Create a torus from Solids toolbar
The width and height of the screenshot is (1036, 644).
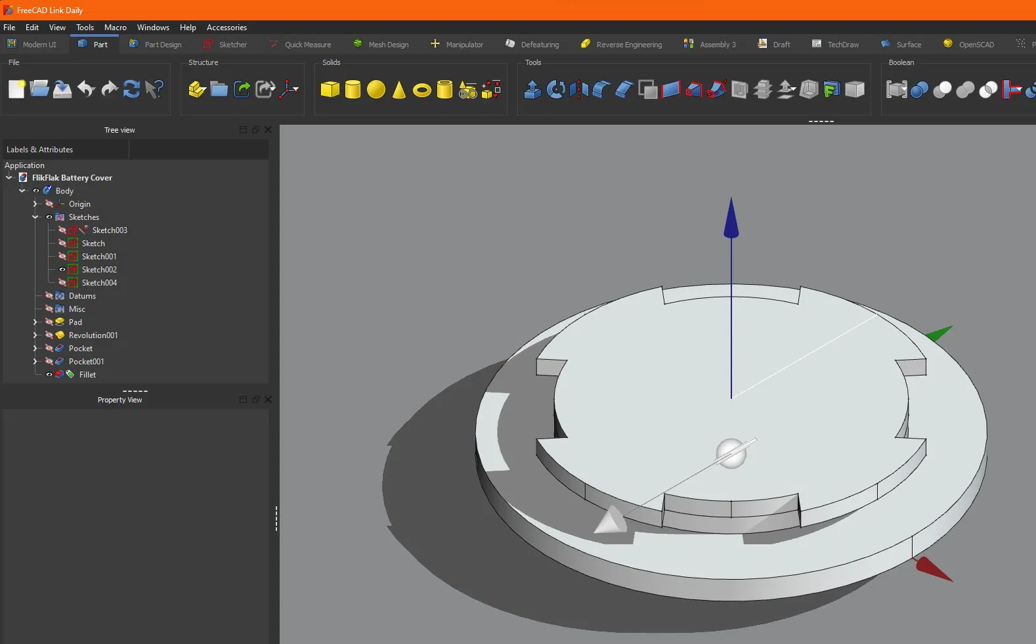pyautogui.click(x=421, y=90)
